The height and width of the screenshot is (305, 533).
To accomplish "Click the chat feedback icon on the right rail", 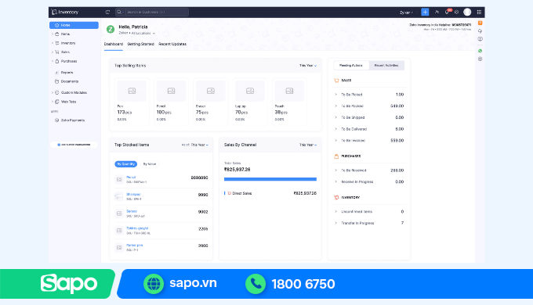I will pos(480,39).
